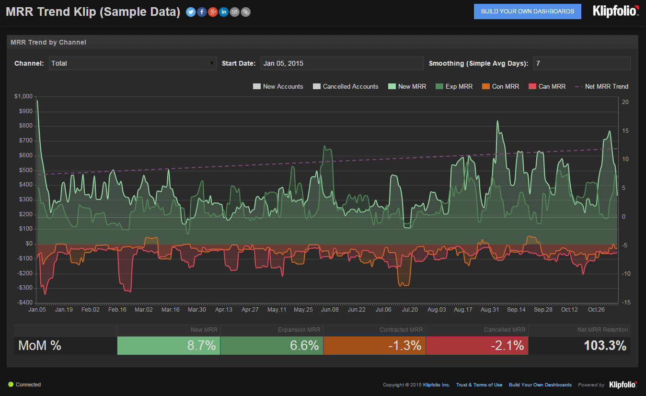Share the Klip on LinkedIn
The height and width of the screenshot is (396, 646).
pyautogui.click(x=223, y=12)
